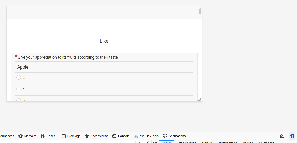Image resolution: width=297 pixels, height=143 pixels.
Task: Click the question text about fruits appreciation
Action: point(68,57)
